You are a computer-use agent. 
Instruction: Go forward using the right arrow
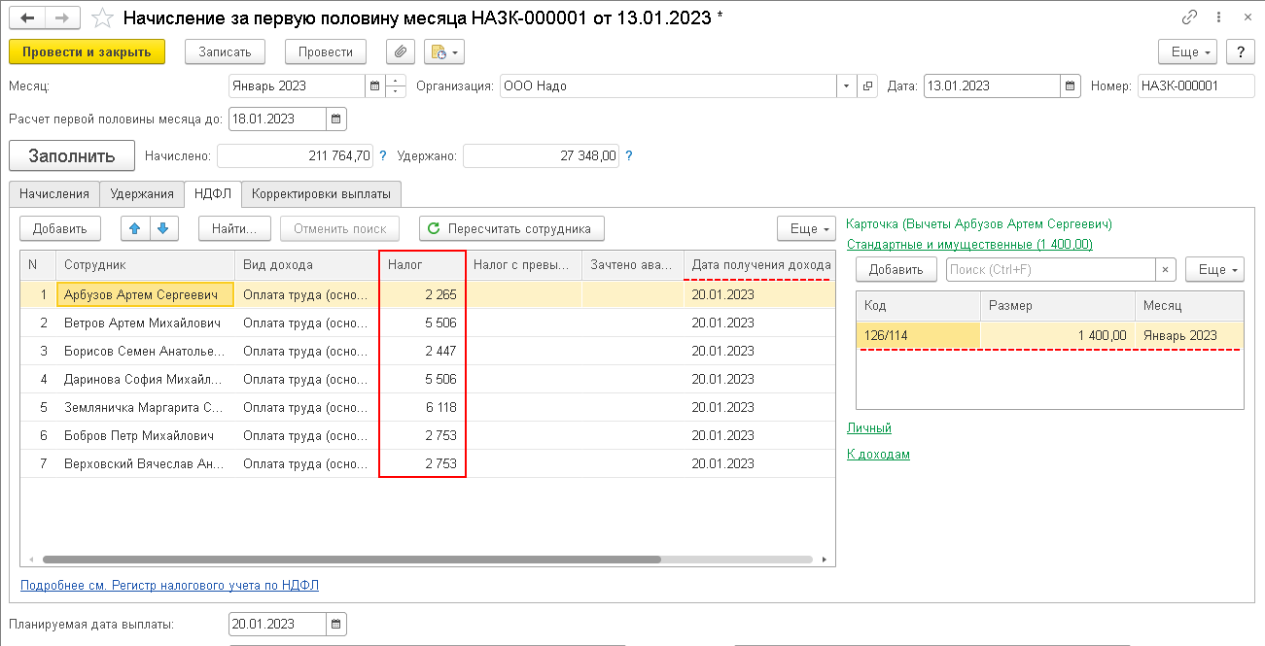pos(61,17)
